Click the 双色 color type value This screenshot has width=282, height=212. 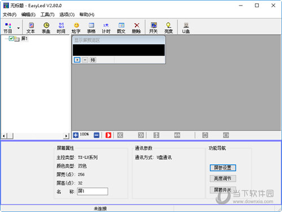point(82,166)
